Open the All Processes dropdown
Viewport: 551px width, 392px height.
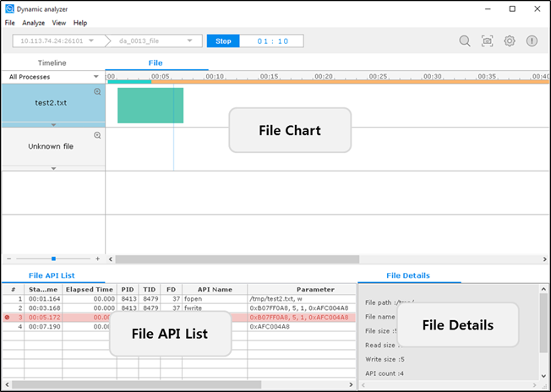[52, 77]
